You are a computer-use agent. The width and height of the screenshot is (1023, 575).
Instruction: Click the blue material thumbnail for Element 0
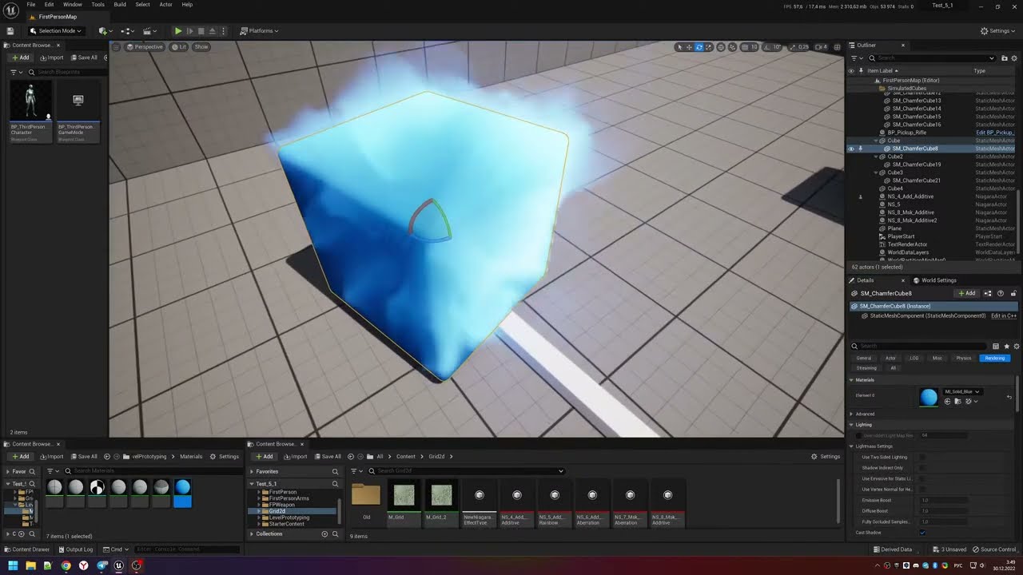[x=929, y=397]
